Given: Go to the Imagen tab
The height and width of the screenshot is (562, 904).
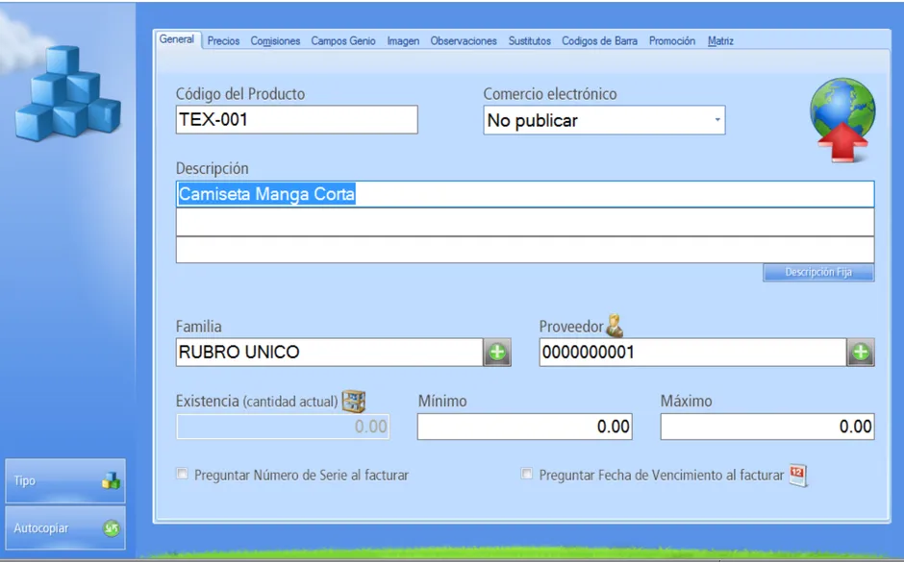Looking at the screenshot, I should (x=403, y=41).
